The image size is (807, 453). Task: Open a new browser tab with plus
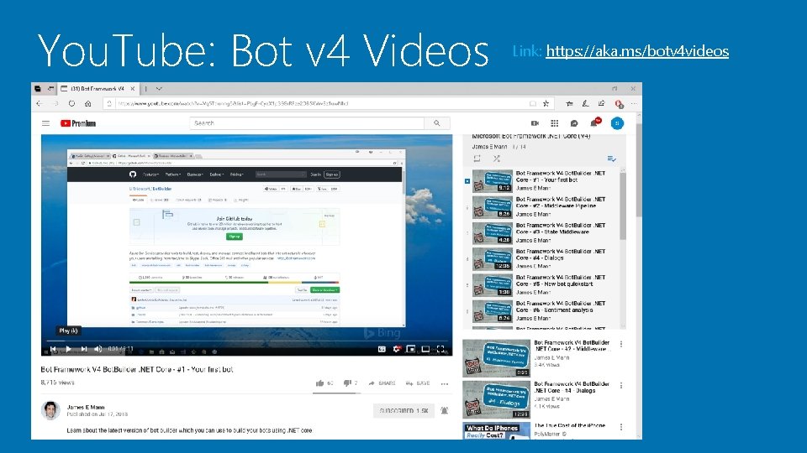click(146, 89)
